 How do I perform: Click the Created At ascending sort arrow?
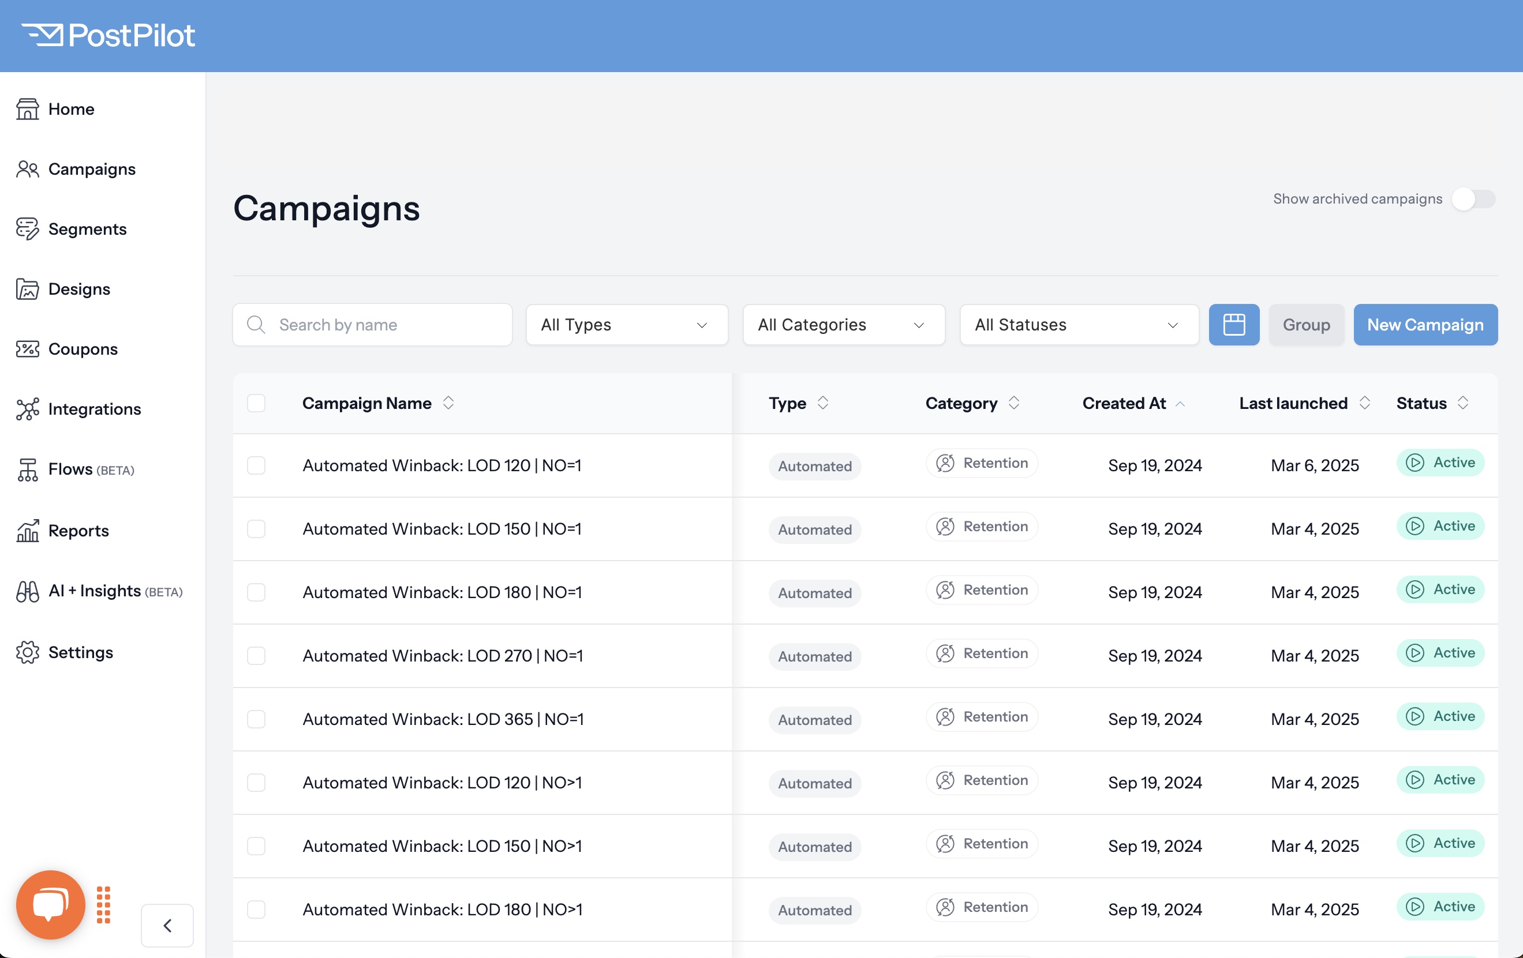pyautogui.click(x=1180, y=404)
